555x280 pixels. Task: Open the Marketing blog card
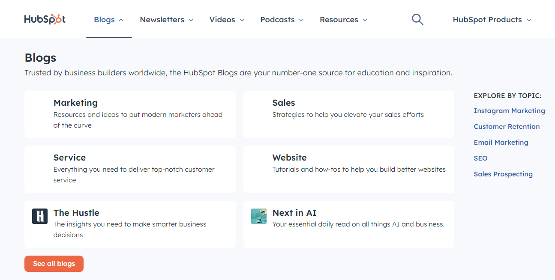pyautogui.click(x=130, y=114)
